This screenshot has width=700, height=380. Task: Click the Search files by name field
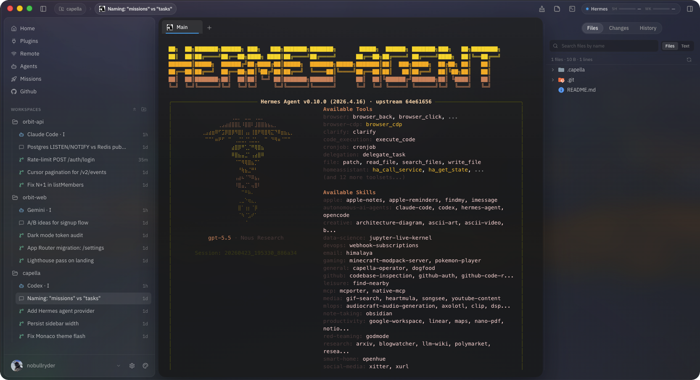pyautogui.click(x=604, y=46)
